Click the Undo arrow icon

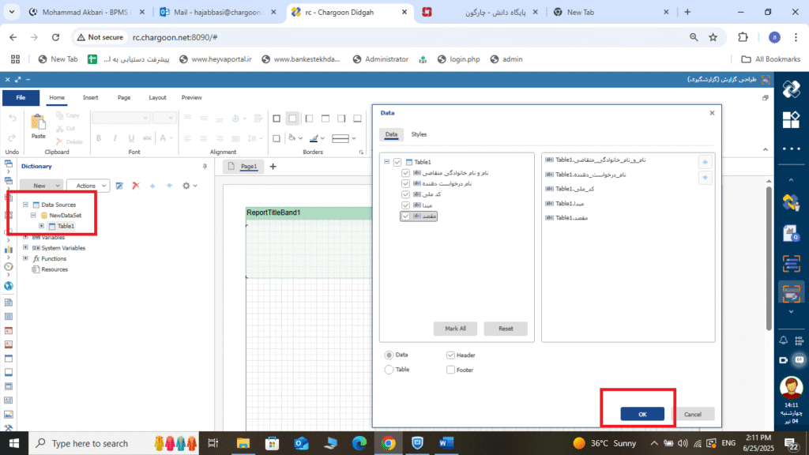click(x=12, y=118)
